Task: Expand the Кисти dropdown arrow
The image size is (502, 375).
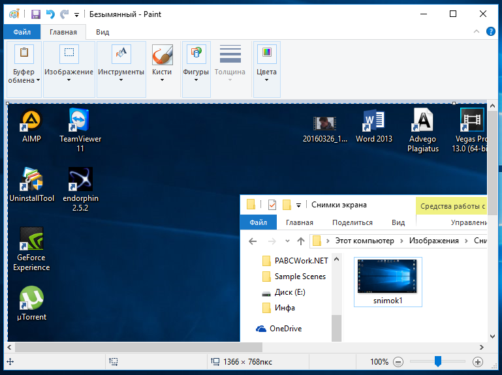Action: click(x=162, y=80)
